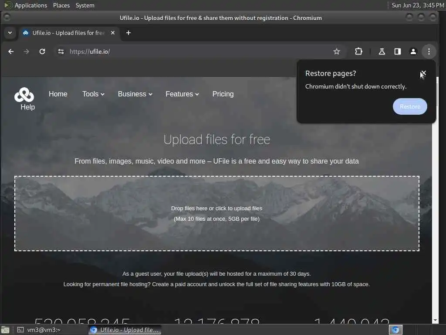Open the profile avatar menu
The height and width of the screenshot is (335, 446).
[413, 51]
